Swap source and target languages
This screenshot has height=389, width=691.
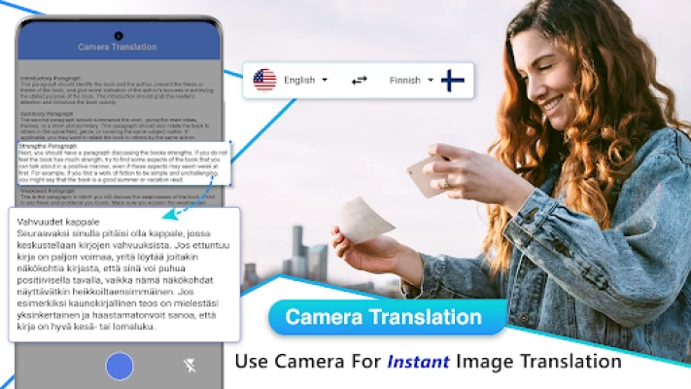[x=360, y=81]
